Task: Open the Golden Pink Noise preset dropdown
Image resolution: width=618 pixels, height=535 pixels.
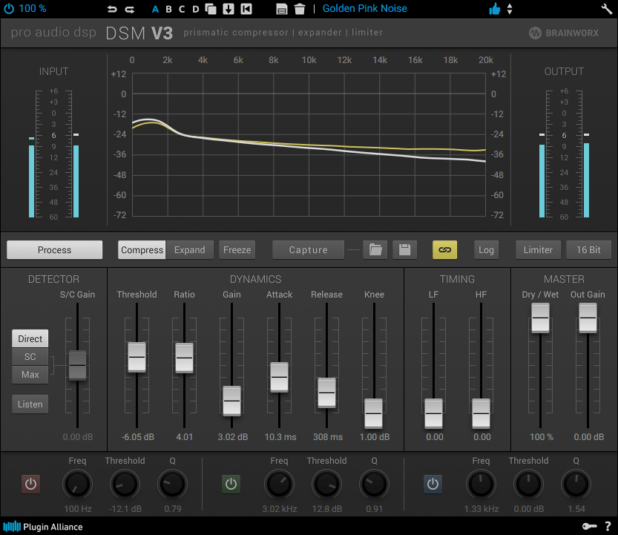Action: tap(364, 9)
